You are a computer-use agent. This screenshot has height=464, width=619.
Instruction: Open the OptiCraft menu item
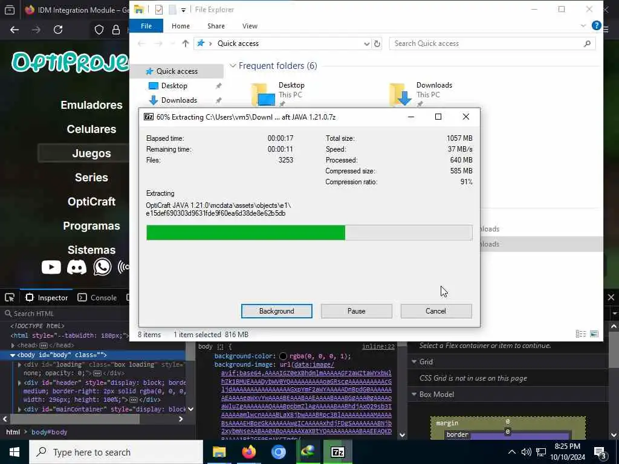91,202
